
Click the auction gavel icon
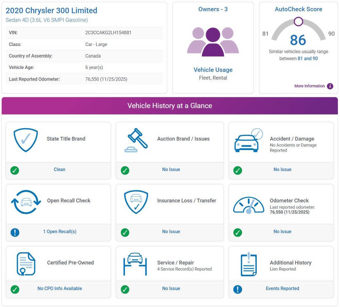pyautogui.click(x=136, y=140)
